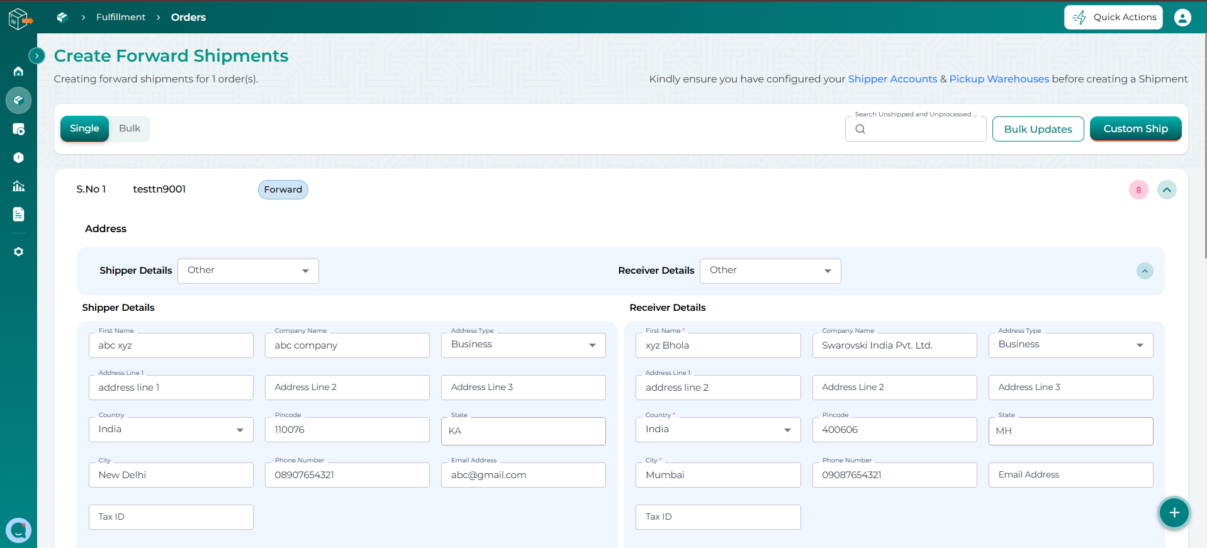The image size is (1207, 548).
Task: Open the Home icon in sidebar
Action: [x=18, y=71]
